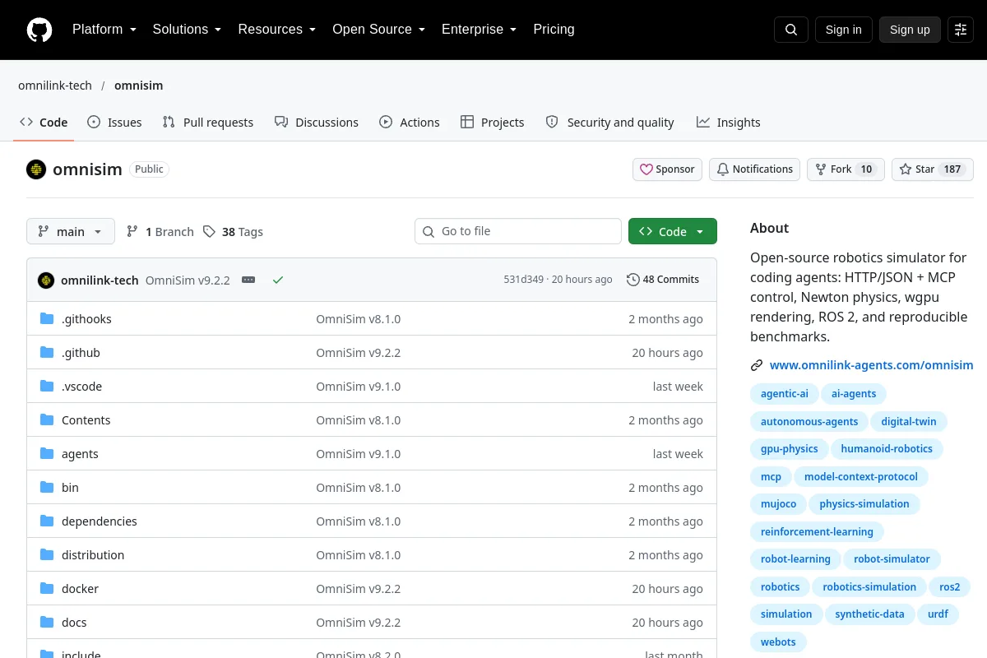Image resolution: width=987 pixels, height=658 pixels.
Task: View the 38 Tags link
Action: (234, 232)
